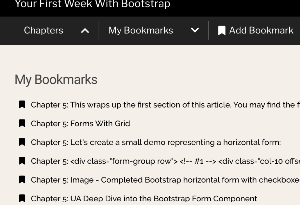Click bookmark icon beside 'Image - Completed Bootstrap' entry
Image resolution: width=300 pixels, height=205 pixels.
(x=22, y=180)
